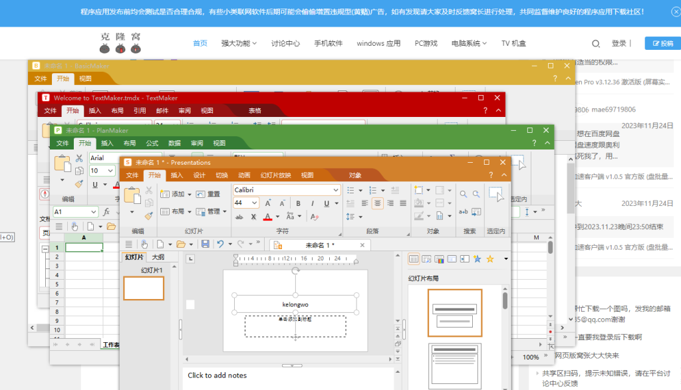The height and width of the screenshot is (390, 681).
Task: Open the blue star animation sidebar icon
Action: tap(477, 259)
